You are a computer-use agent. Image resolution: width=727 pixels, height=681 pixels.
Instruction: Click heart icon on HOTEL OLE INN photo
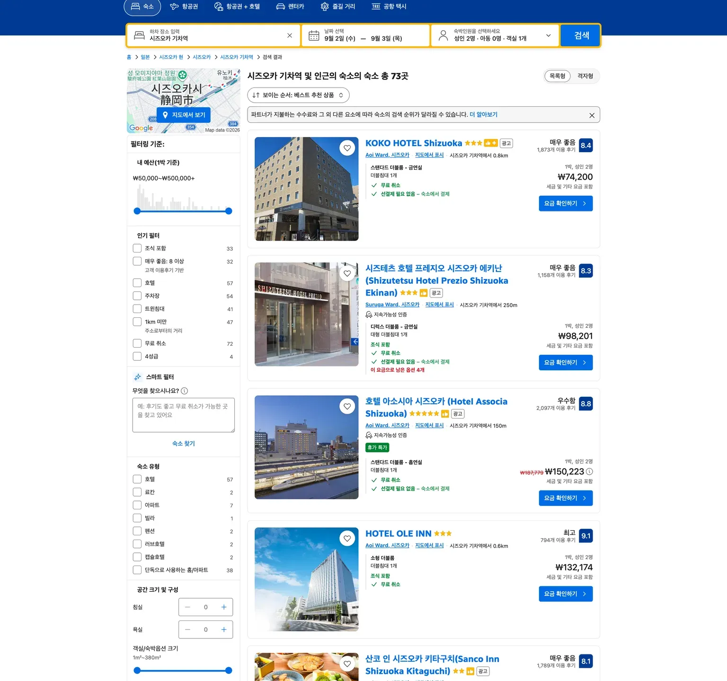pos(347,538)
